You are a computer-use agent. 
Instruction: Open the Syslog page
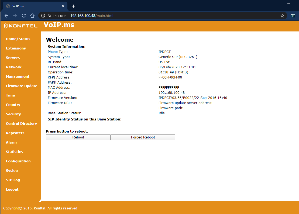tap(12, 171)
